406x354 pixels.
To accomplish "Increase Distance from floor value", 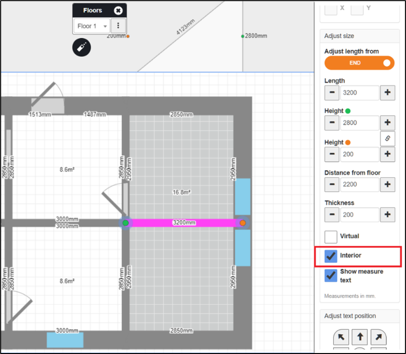I will 387,184.
